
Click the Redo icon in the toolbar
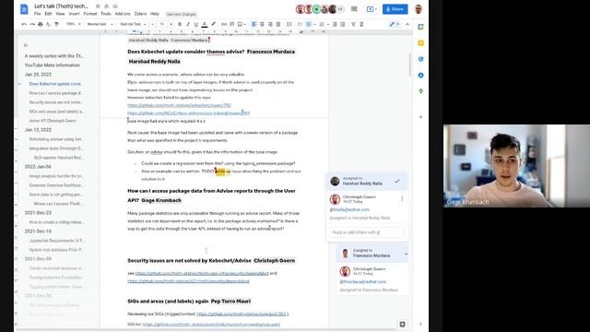click(x=32, y=24)
